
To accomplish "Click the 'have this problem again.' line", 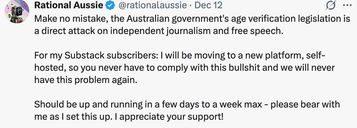I will [86, 80].
